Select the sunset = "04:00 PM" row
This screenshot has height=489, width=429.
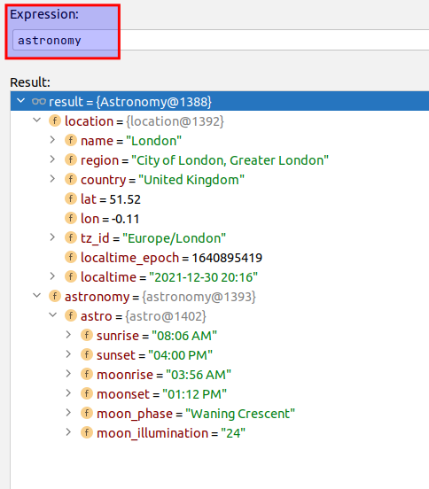(x=220, y=355)
